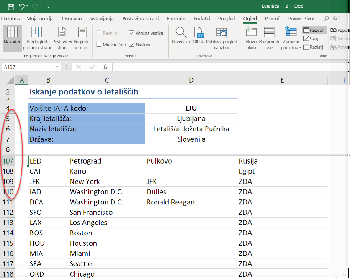Click the formula bar Enter checkmark icon
The width and height of the screenshot is (350, 278).
point(92,67)
